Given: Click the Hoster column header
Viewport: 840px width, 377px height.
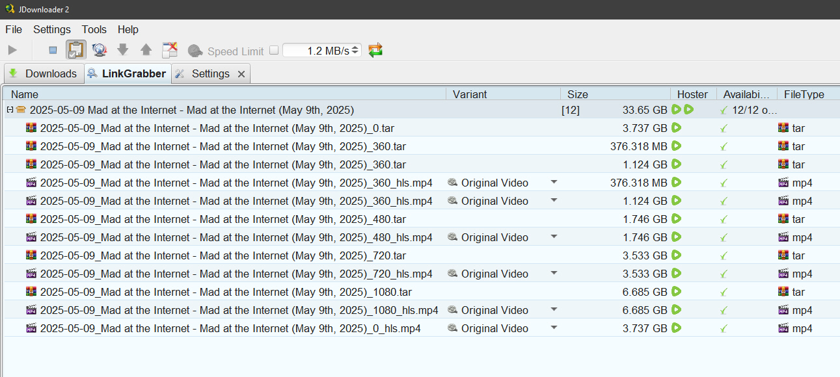Looking at the screenshot, I should pyautogui.click(x=694, y=94).
